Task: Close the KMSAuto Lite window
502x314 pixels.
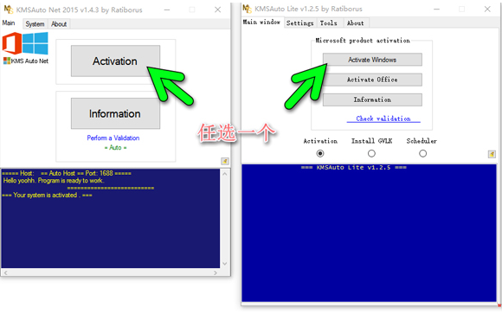Action: pyautogui.click(x=487, y=9)
